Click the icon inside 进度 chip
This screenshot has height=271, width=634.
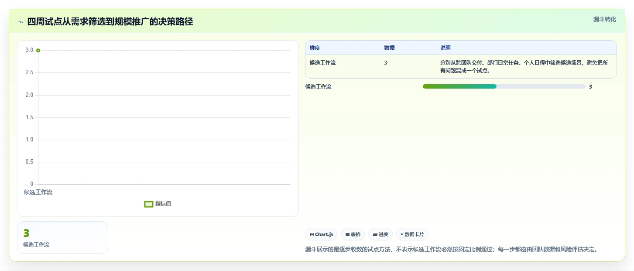[x=375, y=235]
